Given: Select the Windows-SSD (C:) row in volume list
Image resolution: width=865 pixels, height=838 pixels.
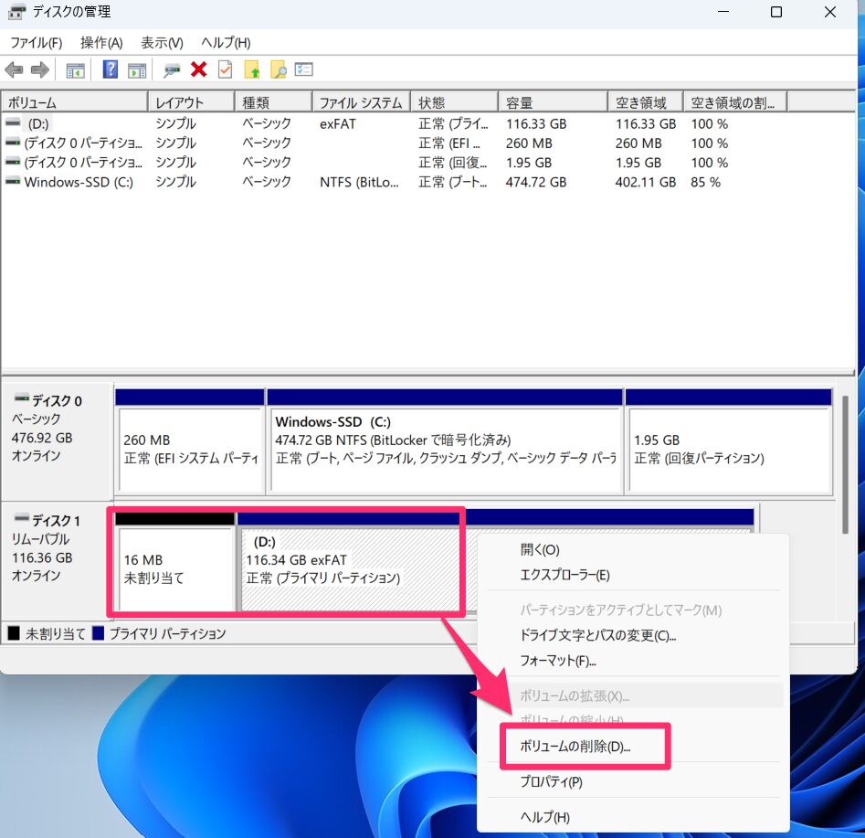Looking at the screenshot, I should [78, 182].
